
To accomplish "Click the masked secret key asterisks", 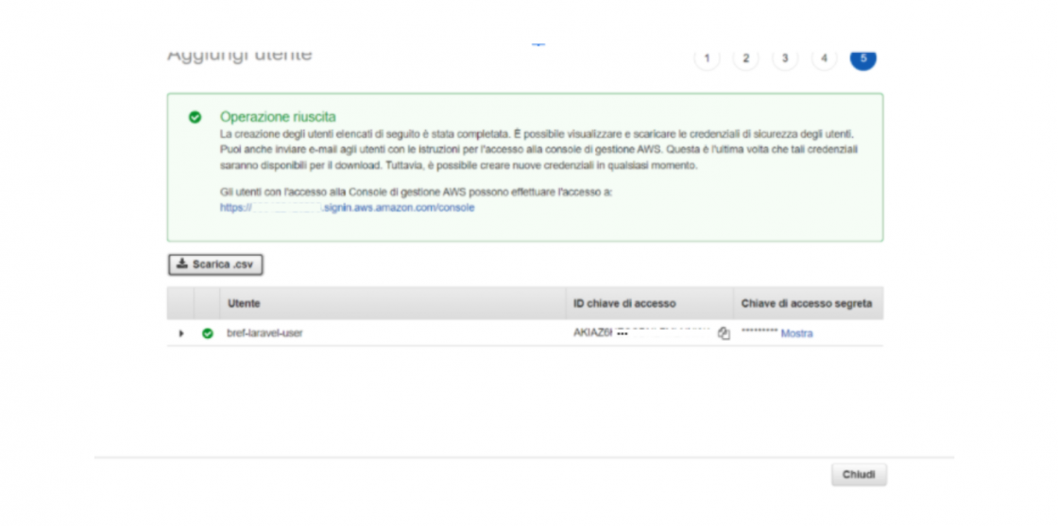I will point(759,333).
